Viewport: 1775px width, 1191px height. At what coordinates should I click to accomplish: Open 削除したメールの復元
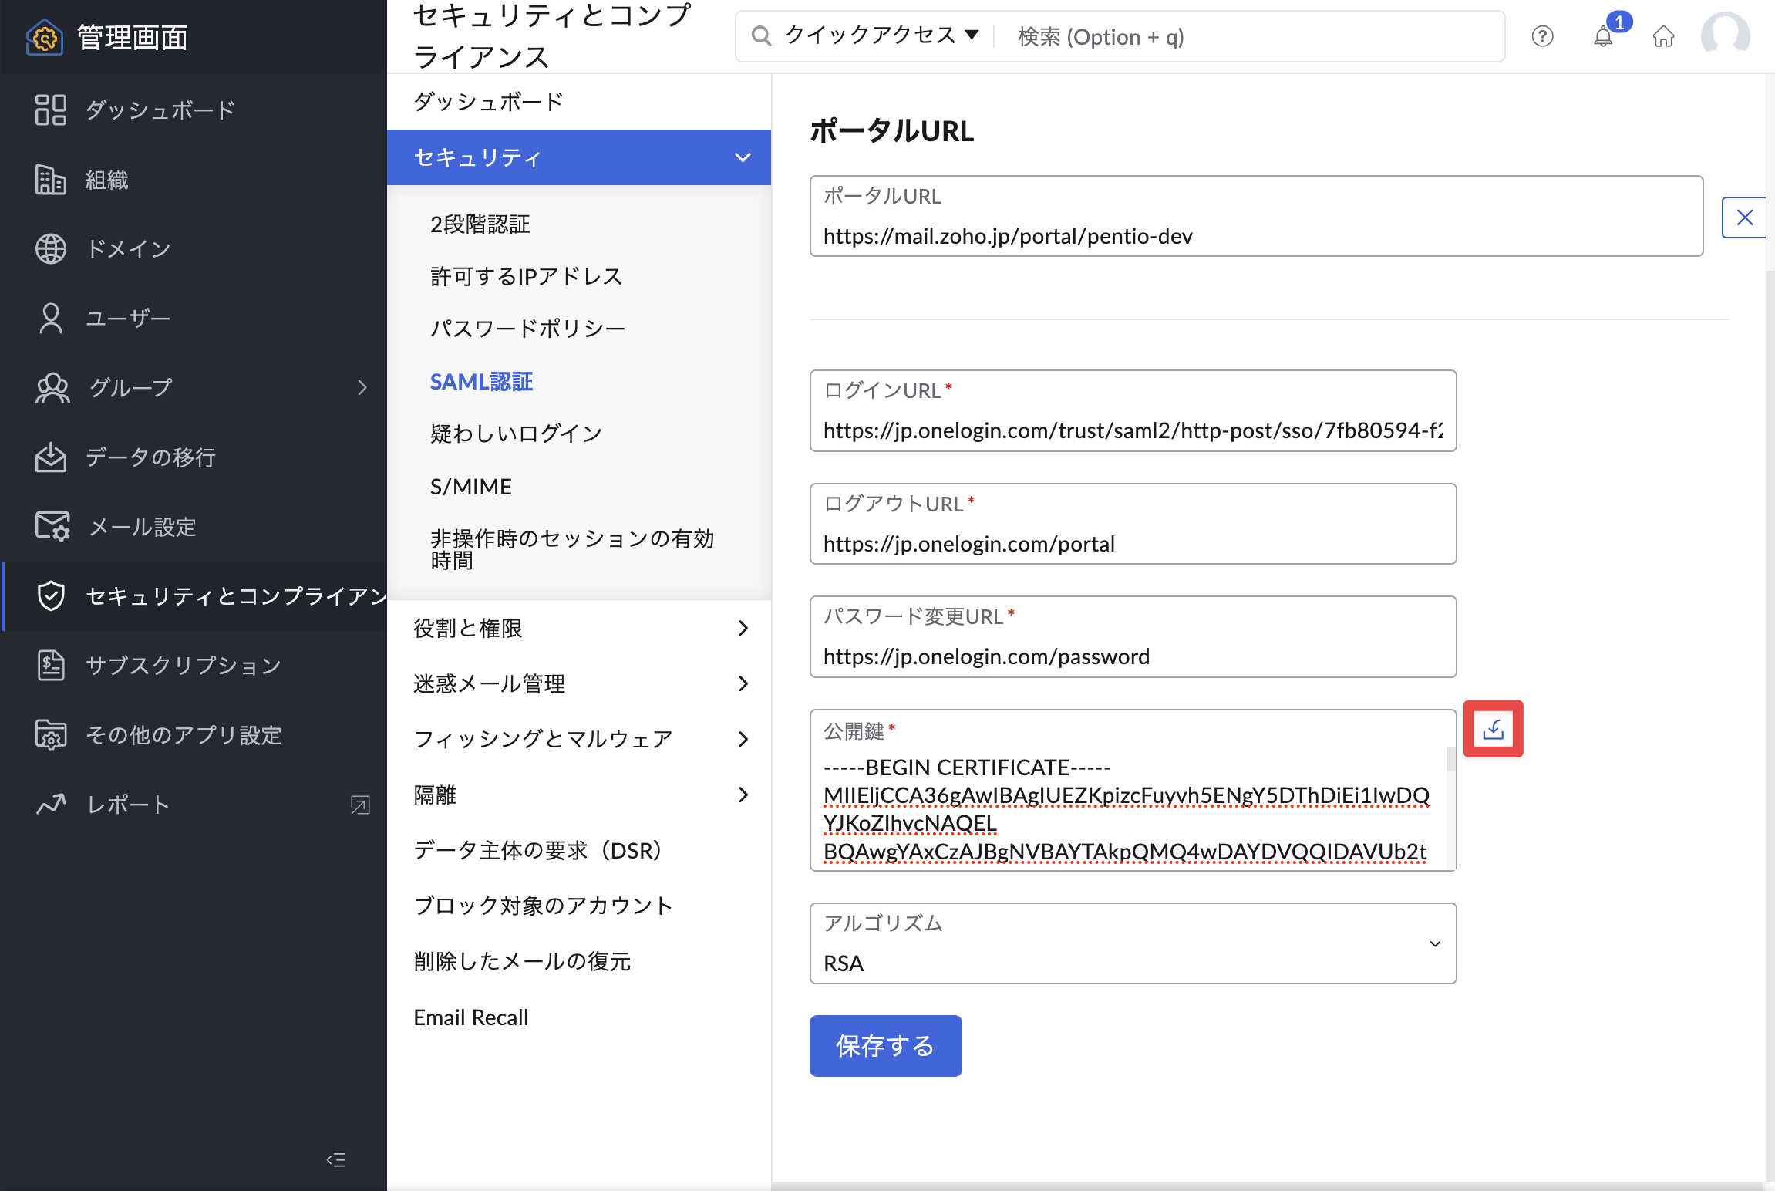click(522, 961)
